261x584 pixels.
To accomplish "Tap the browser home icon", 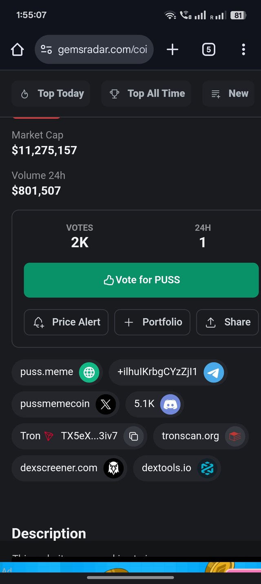I will pos(17,50).
